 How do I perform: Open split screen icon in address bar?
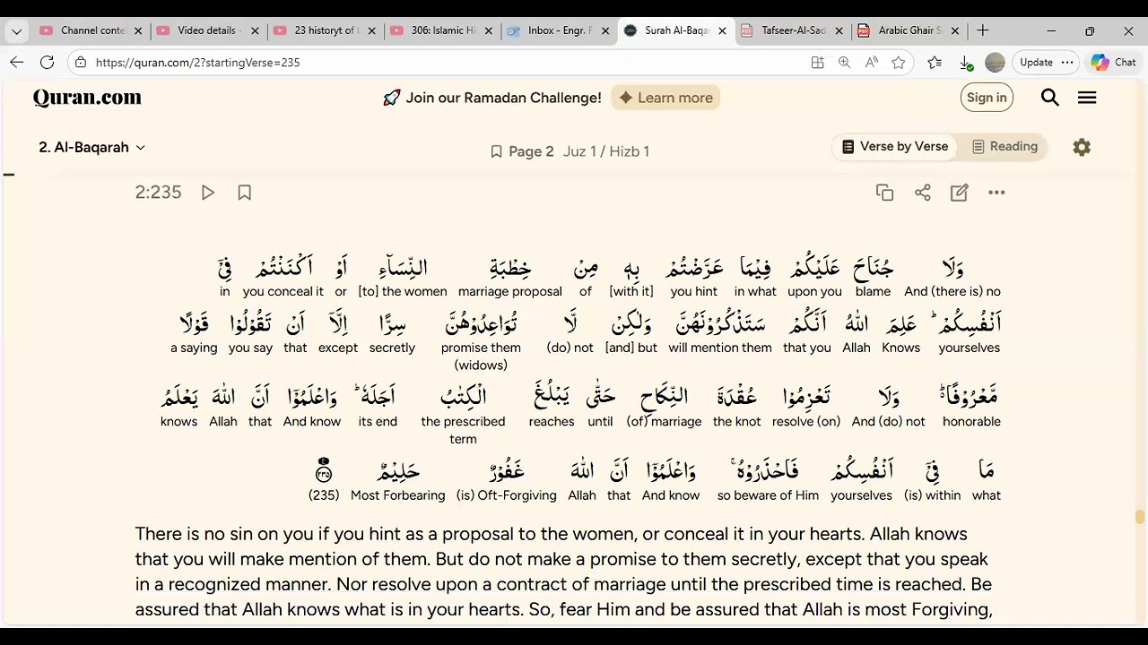pos(817,63)
